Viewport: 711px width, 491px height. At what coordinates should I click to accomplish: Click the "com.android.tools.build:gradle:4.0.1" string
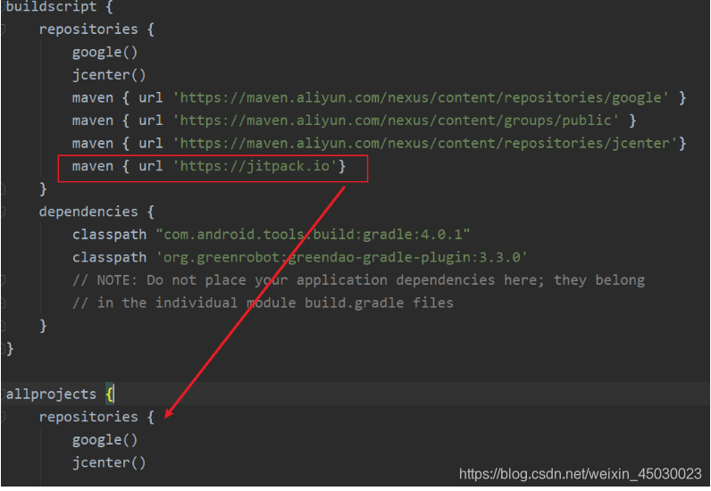coord(313,235)
